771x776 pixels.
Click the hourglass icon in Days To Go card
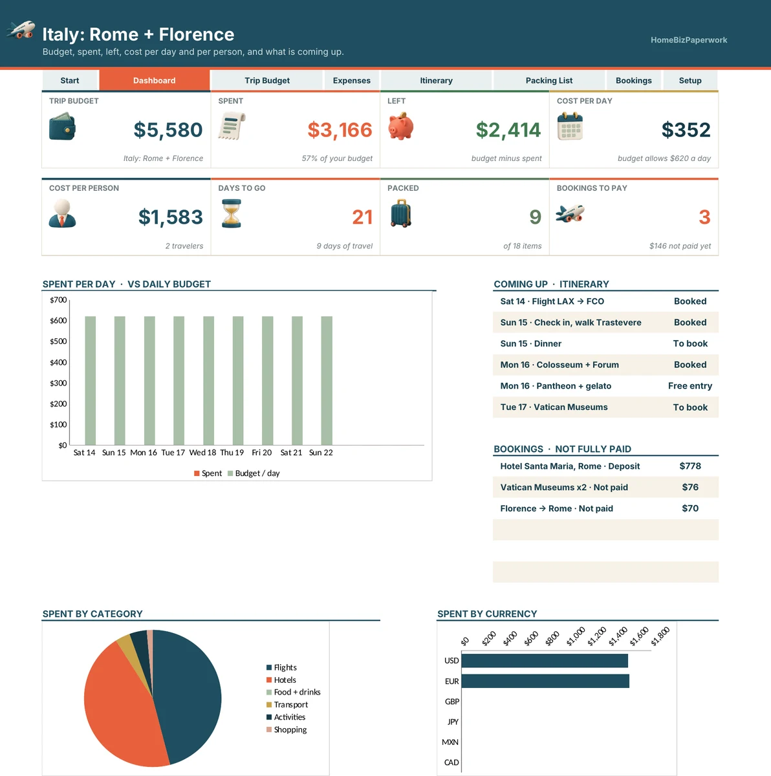[x=232, y=213]
